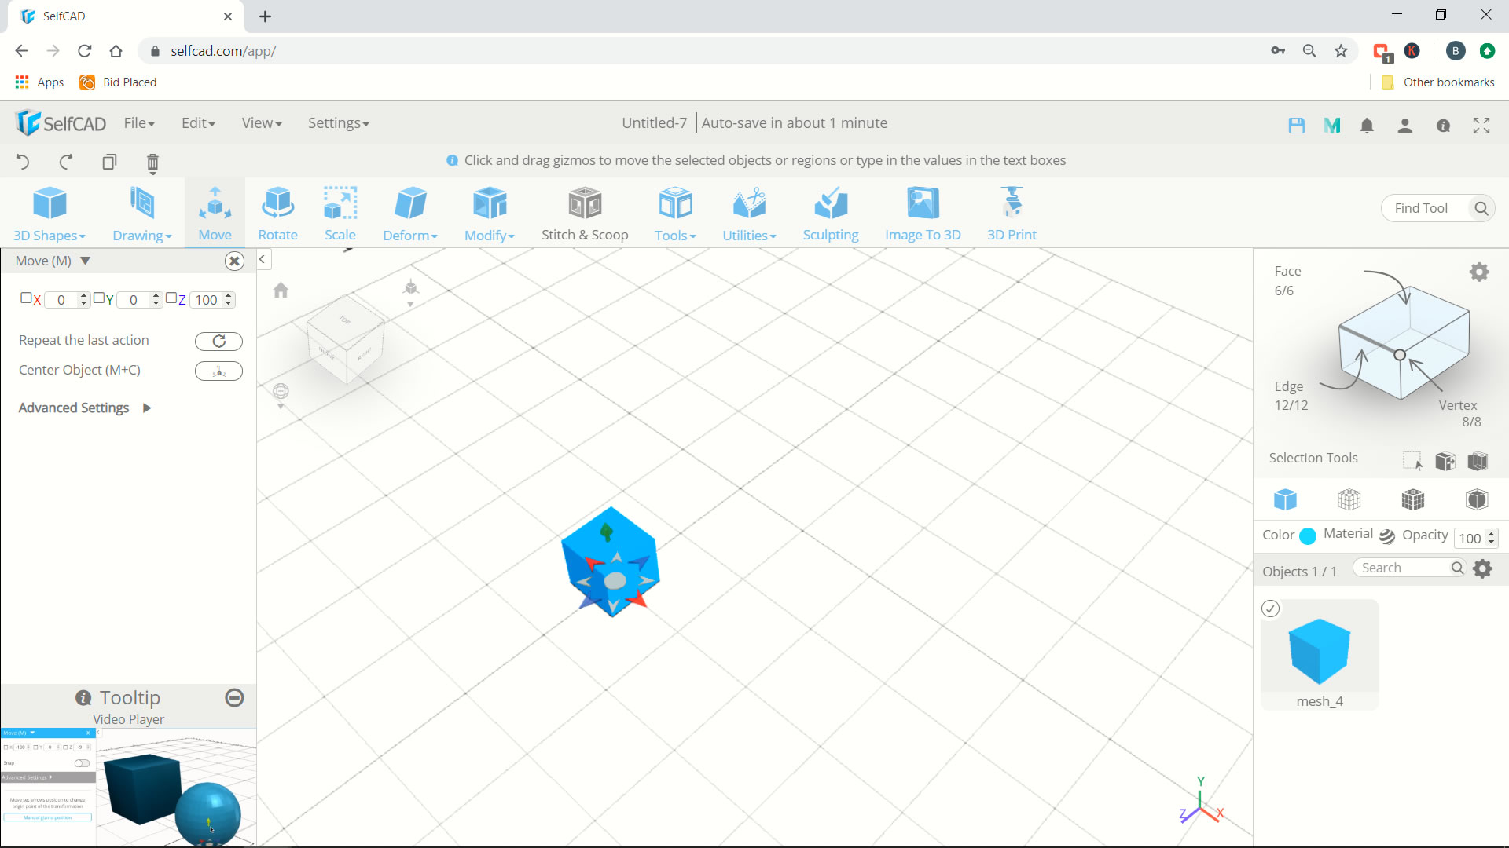This screenshot has width=1509, height=848.
Task: Select the Rotate tool
Action: pos(277,214)
